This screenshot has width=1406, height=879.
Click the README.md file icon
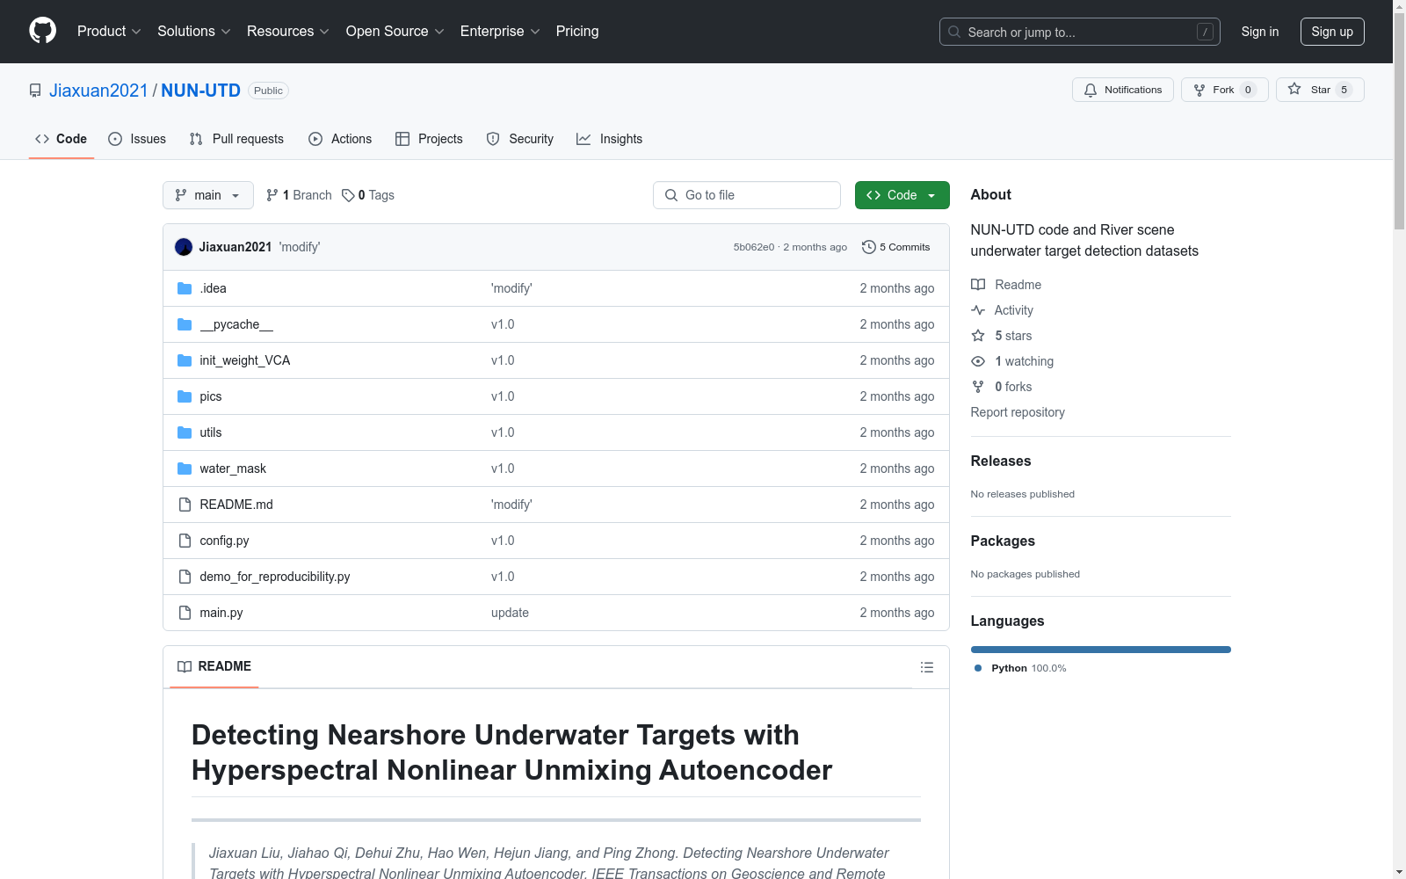pos(185,505)
